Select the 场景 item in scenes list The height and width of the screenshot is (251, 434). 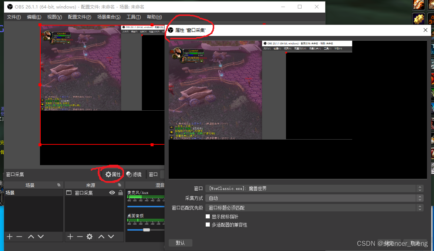click(34, 193)
